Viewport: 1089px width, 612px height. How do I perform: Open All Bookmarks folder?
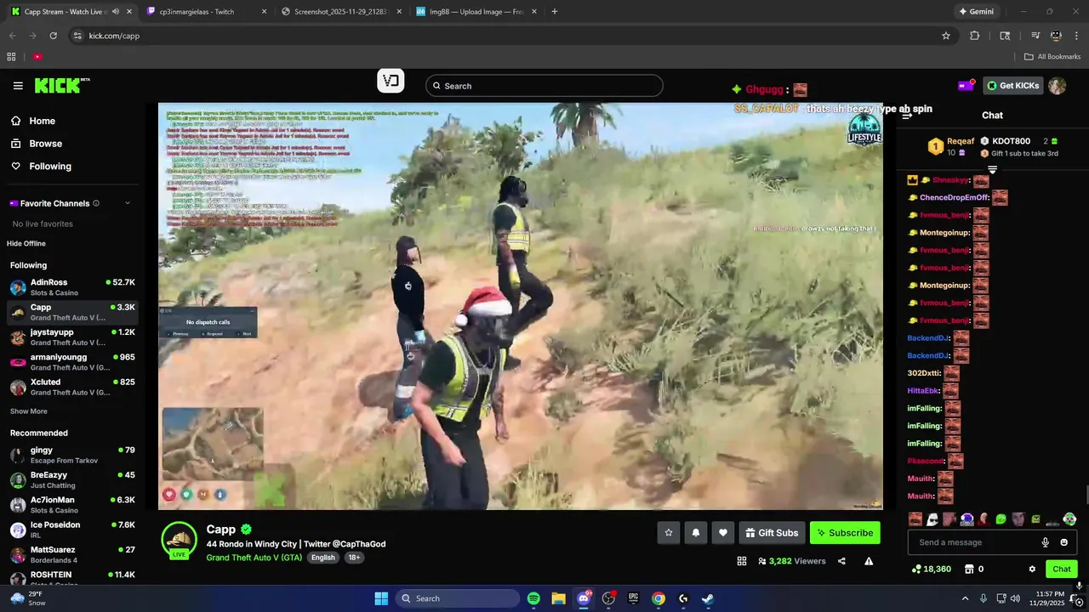point(1052,57)
